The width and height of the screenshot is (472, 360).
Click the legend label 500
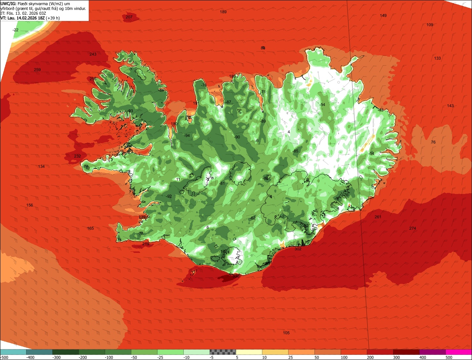point(449,357)
